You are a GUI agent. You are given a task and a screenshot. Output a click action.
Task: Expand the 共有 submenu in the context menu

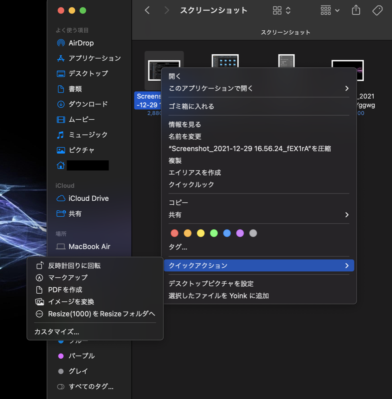tap(259, 215)
